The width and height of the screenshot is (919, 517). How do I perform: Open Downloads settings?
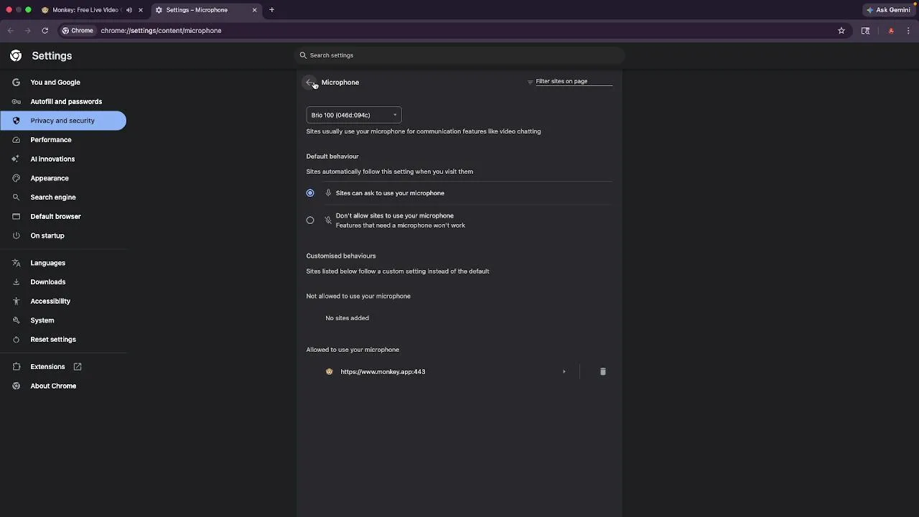[47, 282]
